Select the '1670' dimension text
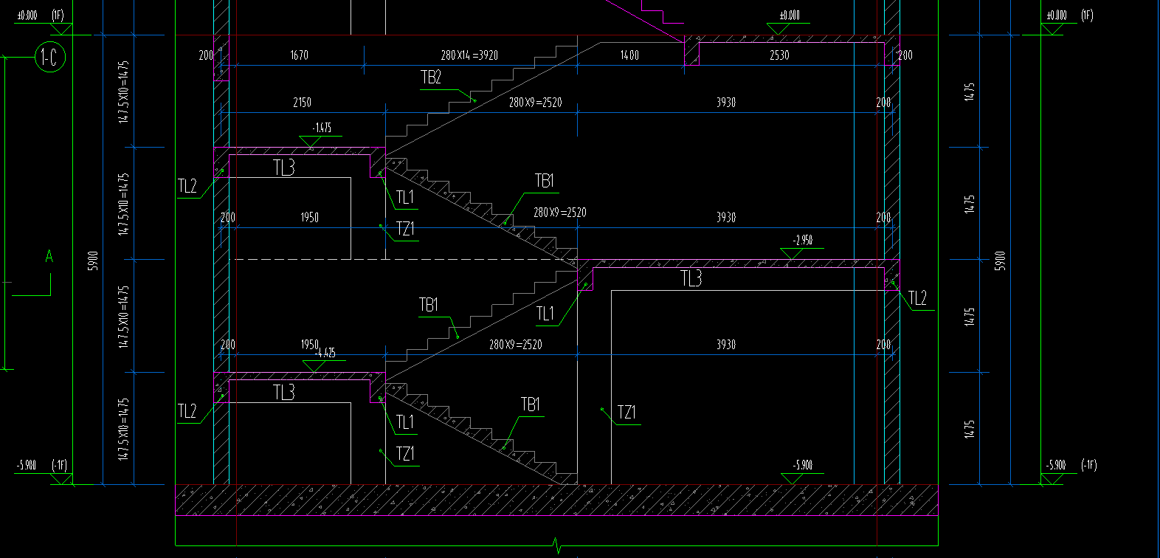 tap(300, 55)
